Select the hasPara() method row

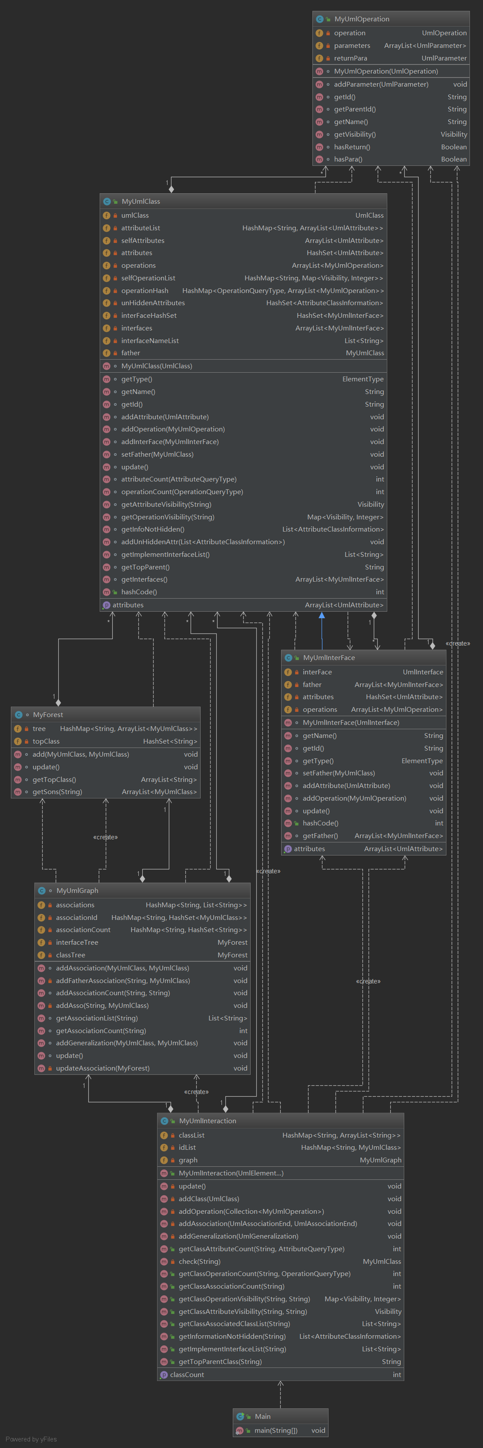[x=391, y=159]
